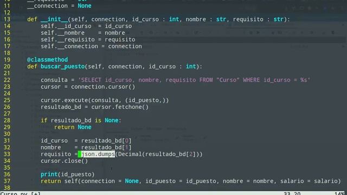Click the Curso.py filename in status line

point(14,193)
